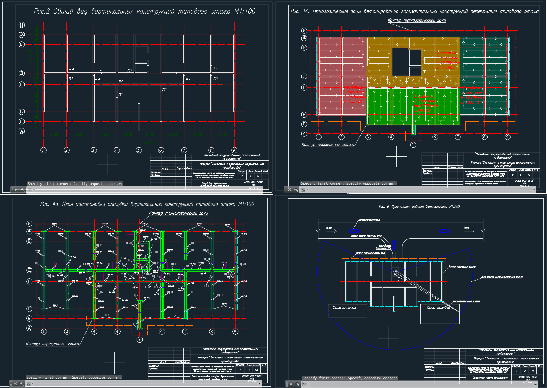Click command line input field in Рис. 6 drawing
The width and height of the screenshot is (547, 388).
[x=421, y=384]
